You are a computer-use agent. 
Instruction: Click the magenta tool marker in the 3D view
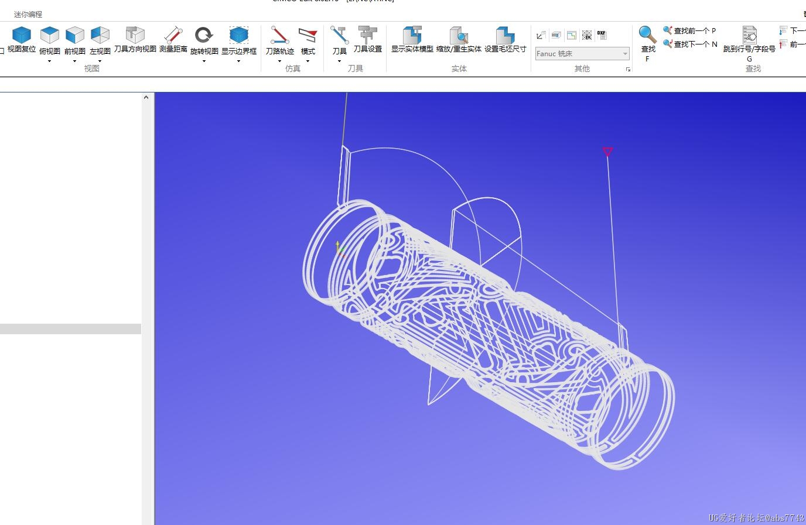pyautogui.click(x=607, y=152)
